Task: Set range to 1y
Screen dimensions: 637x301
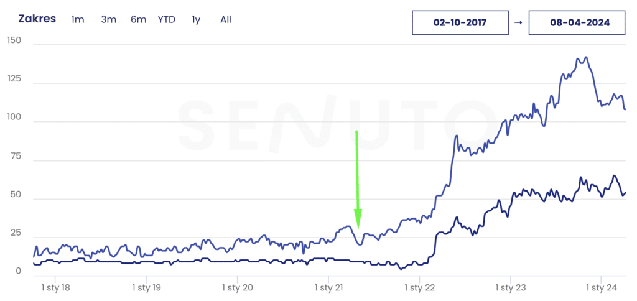Action: click(x=196, y=19)
